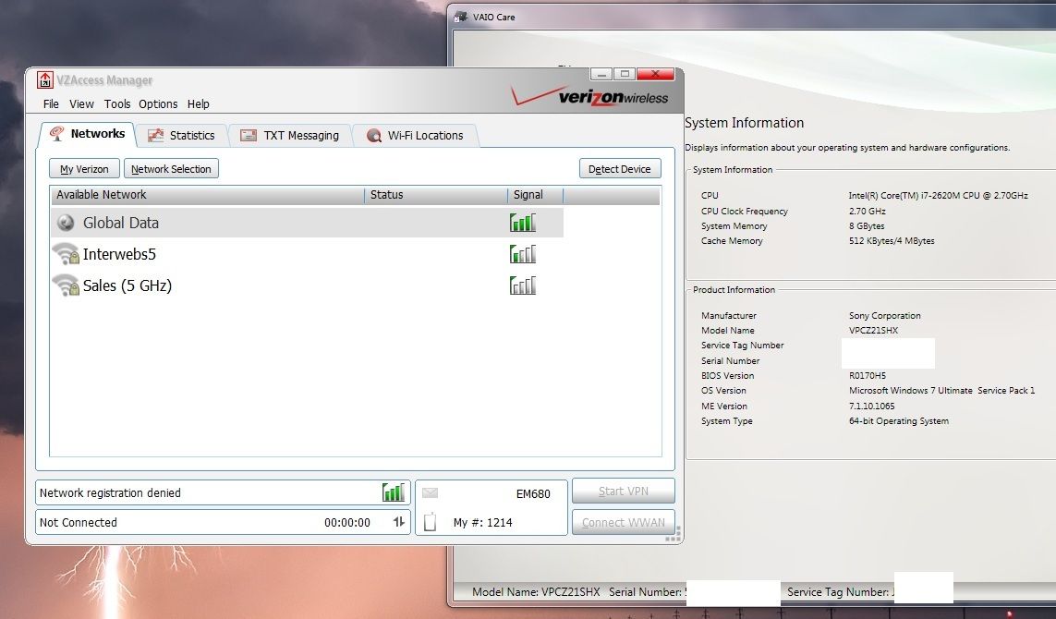Click the 512 KBytes/4 MBytes cache value
1056x619 pixels.
[892, 240]
